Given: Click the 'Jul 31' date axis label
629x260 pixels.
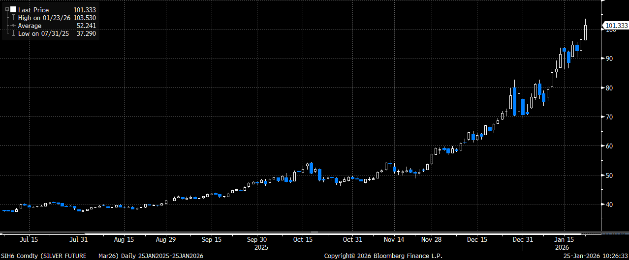Looking at the screenshot, I should pos(80,240).
